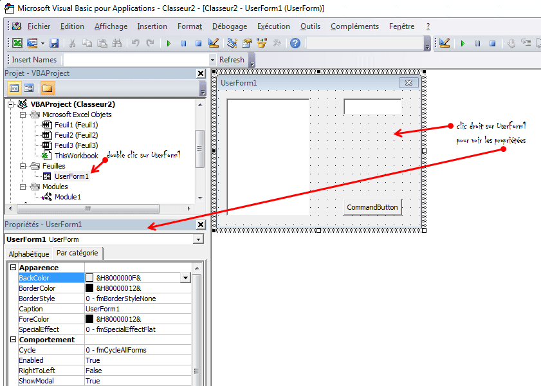Click the Save icon in the toolbar
Viewport: 541px width, 386px height.
[x=54, y=43]
